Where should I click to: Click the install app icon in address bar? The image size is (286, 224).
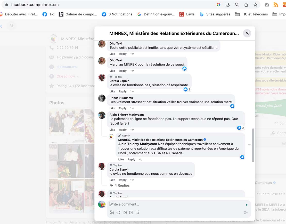pyautogui.click(x=227, y=5)
